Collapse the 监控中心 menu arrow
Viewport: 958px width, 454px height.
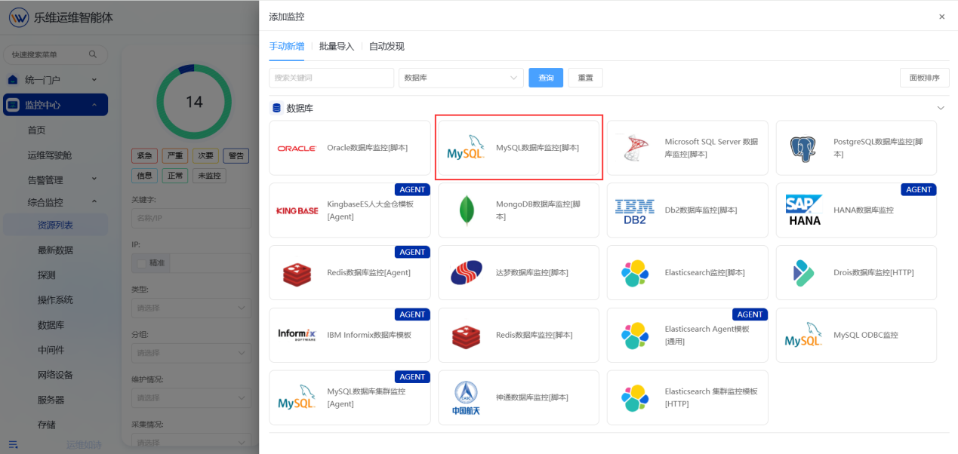94,105
